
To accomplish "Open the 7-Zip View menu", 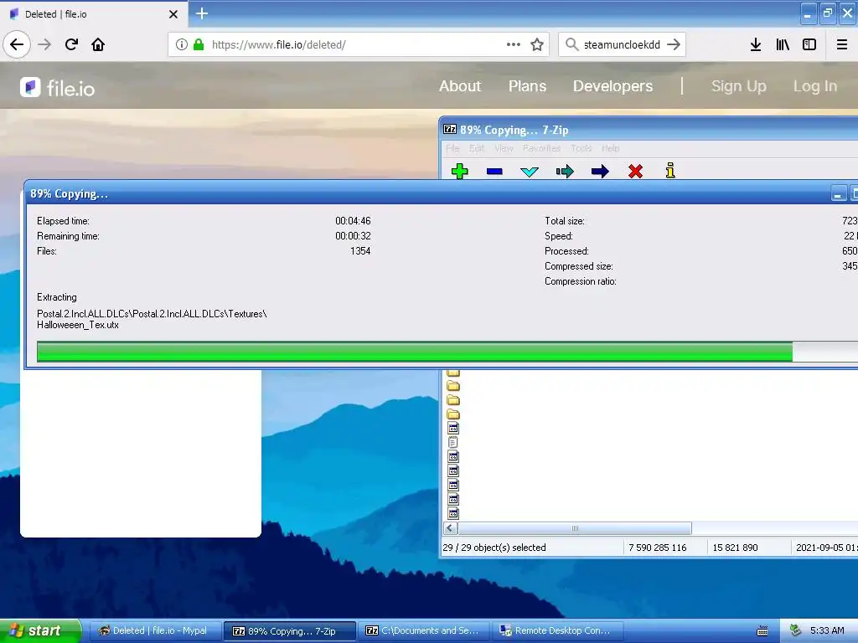I will 504,148.
